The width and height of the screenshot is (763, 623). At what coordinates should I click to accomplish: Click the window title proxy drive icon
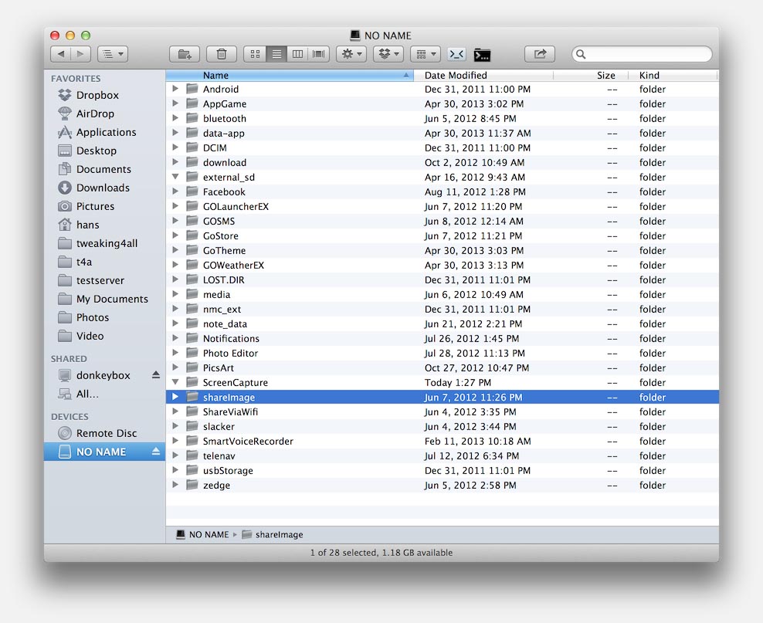click(x=355, y=35)
